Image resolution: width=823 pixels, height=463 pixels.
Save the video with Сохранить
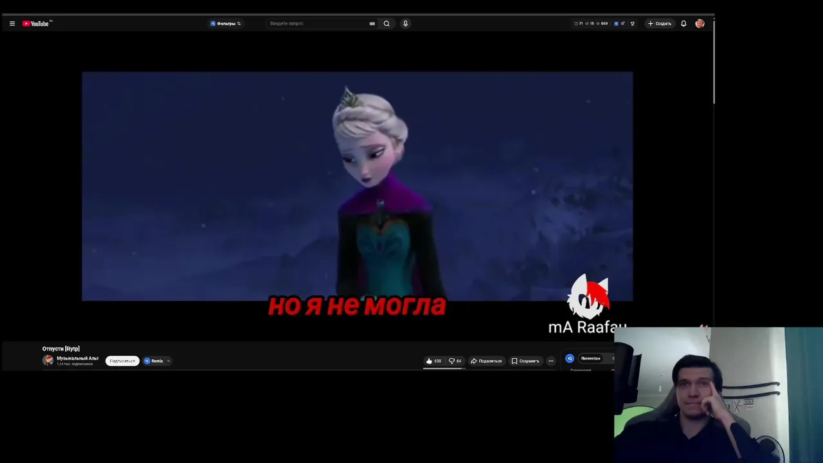coord(525,361)
